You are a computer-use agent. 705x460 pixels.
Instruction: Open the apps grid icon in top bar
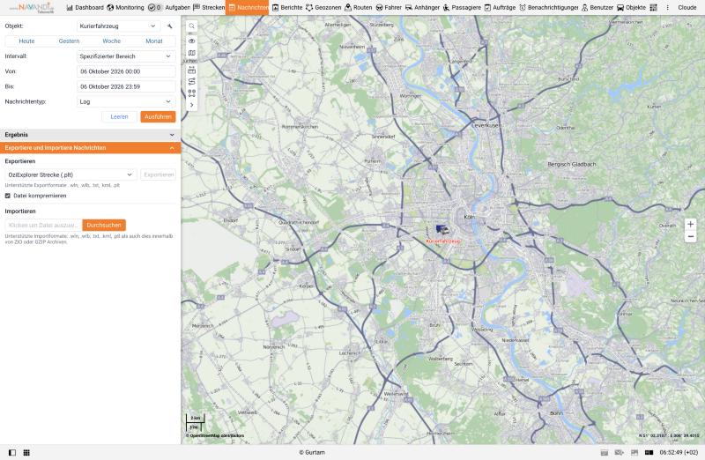tap(653, 8)
